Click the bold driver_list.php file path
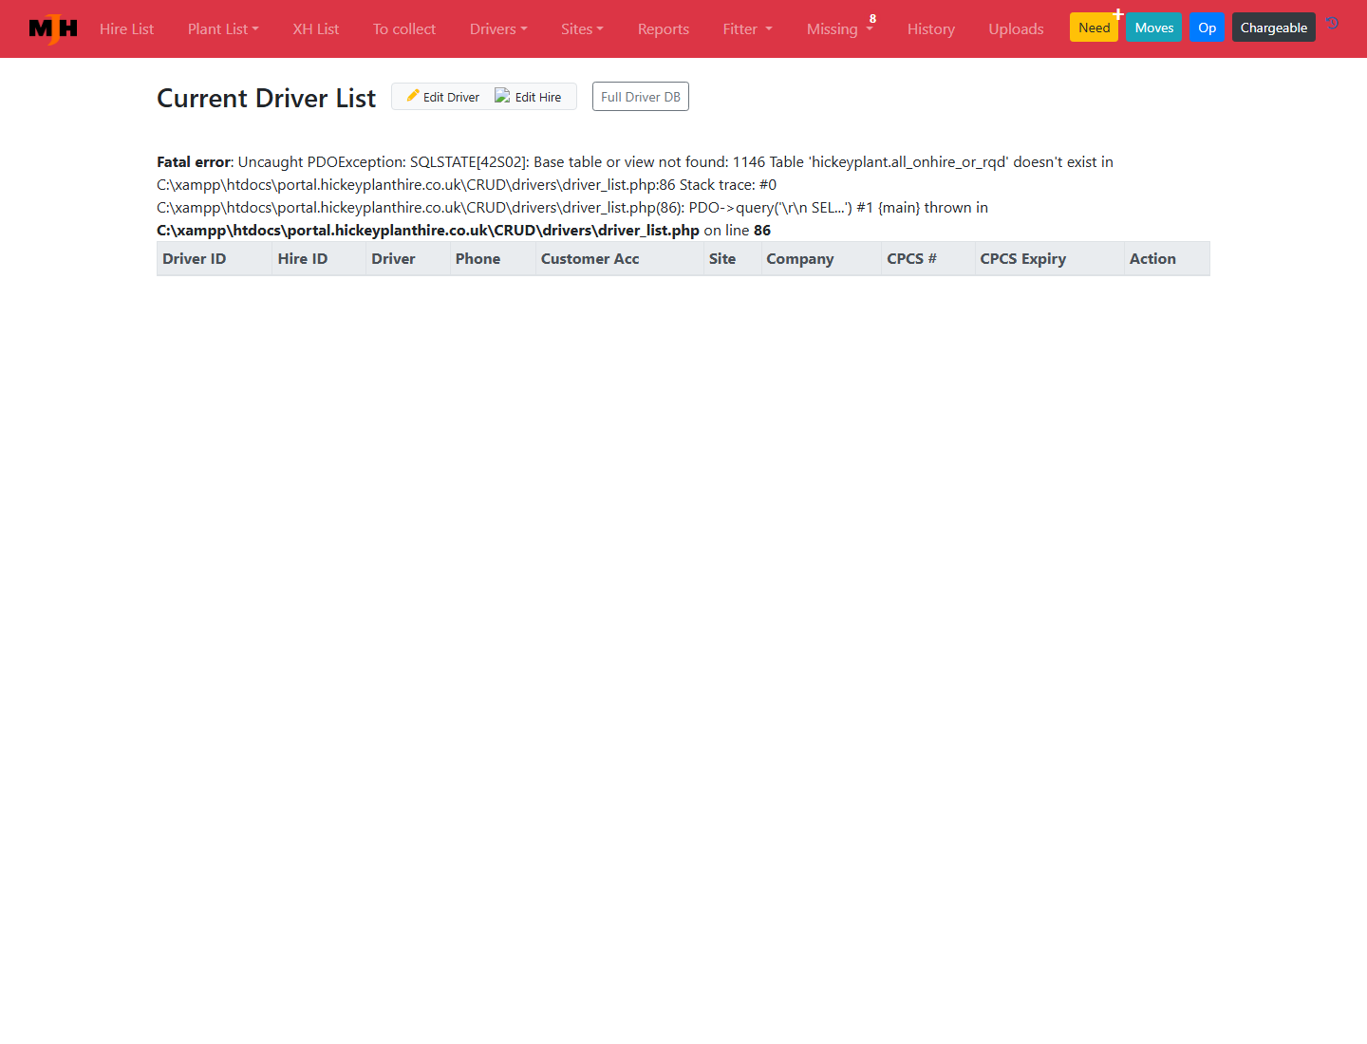 pos(428,231)
